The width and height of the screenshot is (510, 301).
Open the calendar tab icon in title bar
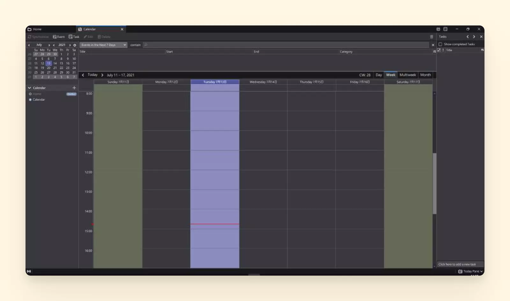point(438,29)
